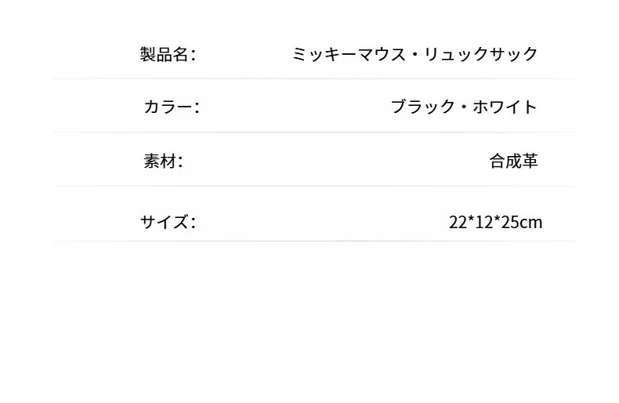Image resolution: width=619 pixels, height=403 pixels.
Task: Click the divider line under 製品名 row
Action: click(315, 78)
